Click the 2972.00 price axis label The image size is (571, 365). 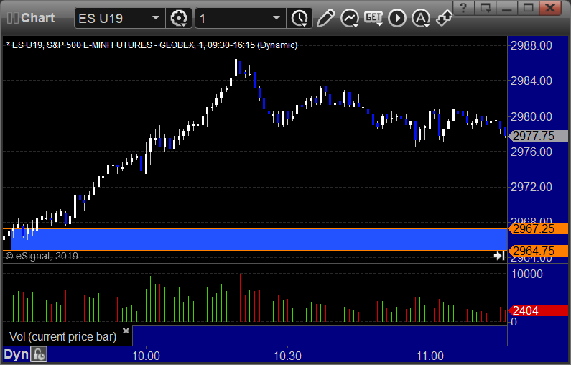click(x=531, y=187)
